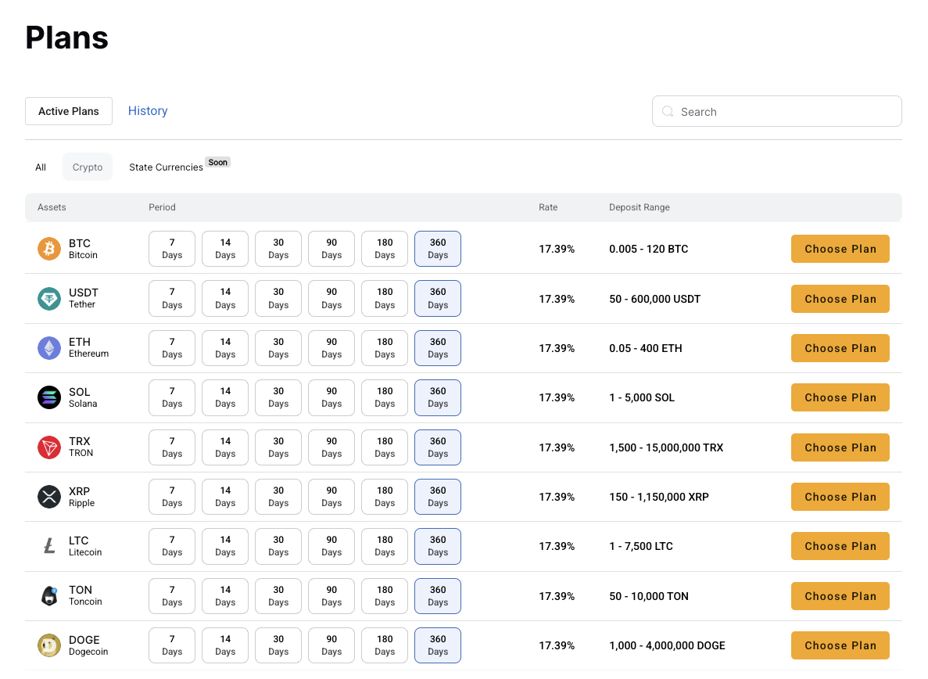Open the Active Plans tab
This screenshot has width=928, height=679.
pyautogui.click(x=69, y=111)
